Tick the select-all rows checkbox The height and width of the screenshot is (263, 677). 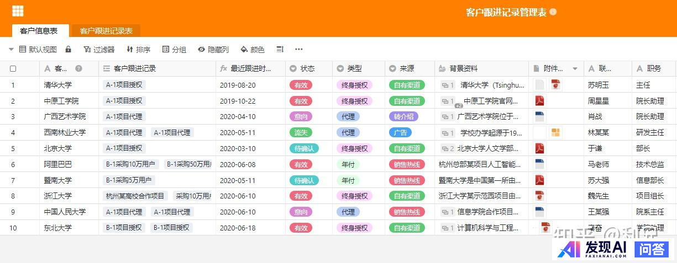(x=13, y=69)
